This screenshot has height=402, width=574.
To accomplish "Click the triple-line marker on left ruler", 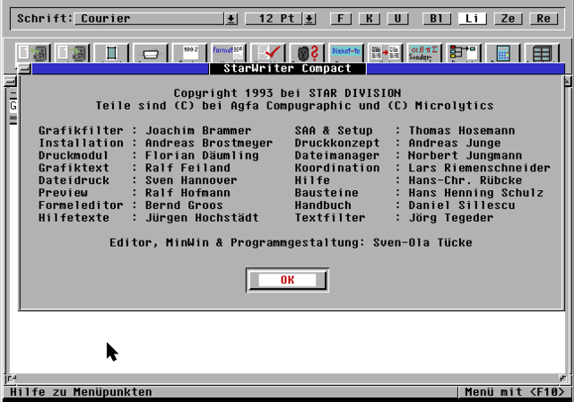I will (13, 119).
